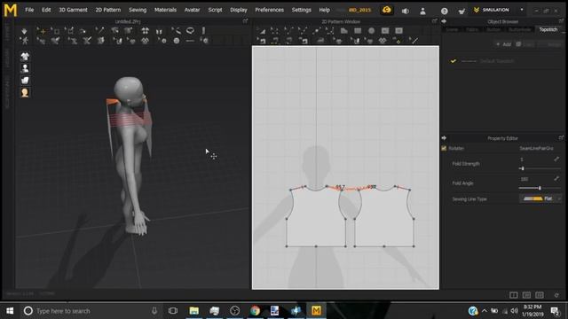568x319 pixels.
Task: Open the notification center icon in taskbar
Action: (x=555, y=311)
